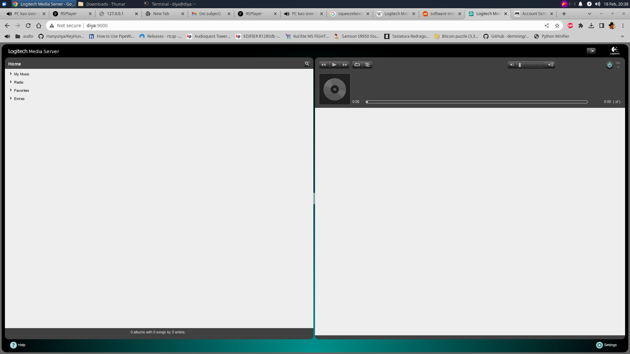Open the extensions puzzle menu
Image resolution: width=630 pixels, height=354 pixels.
click(581, 26)
